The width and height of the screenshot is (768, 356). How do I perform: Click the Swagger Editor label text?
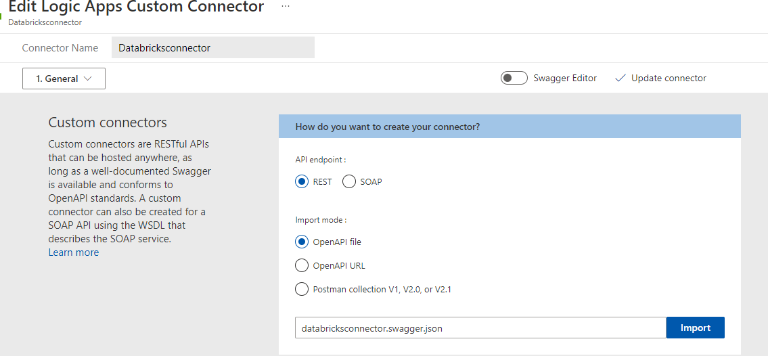(565, 79)
